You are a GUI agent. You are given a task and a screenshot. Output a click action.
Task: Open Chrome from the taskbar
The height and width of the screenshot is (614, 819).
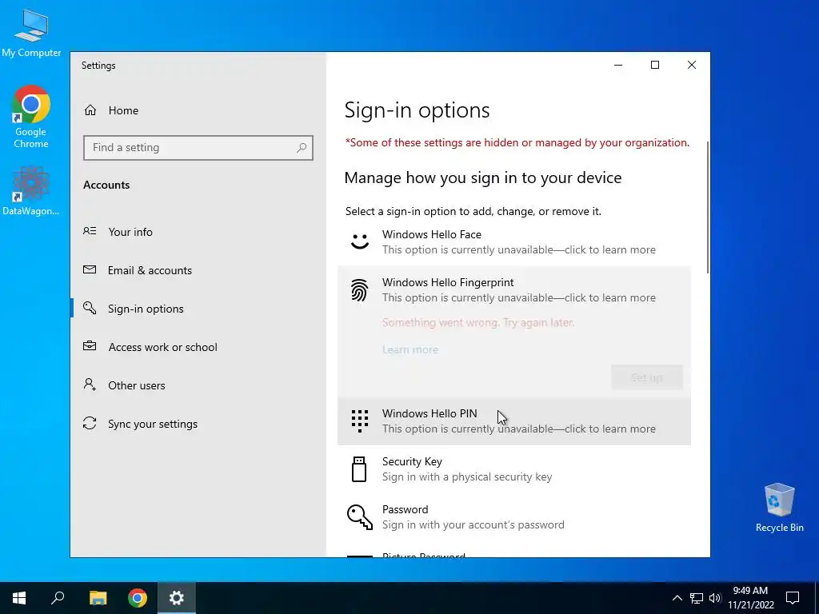tap(138, 598)
